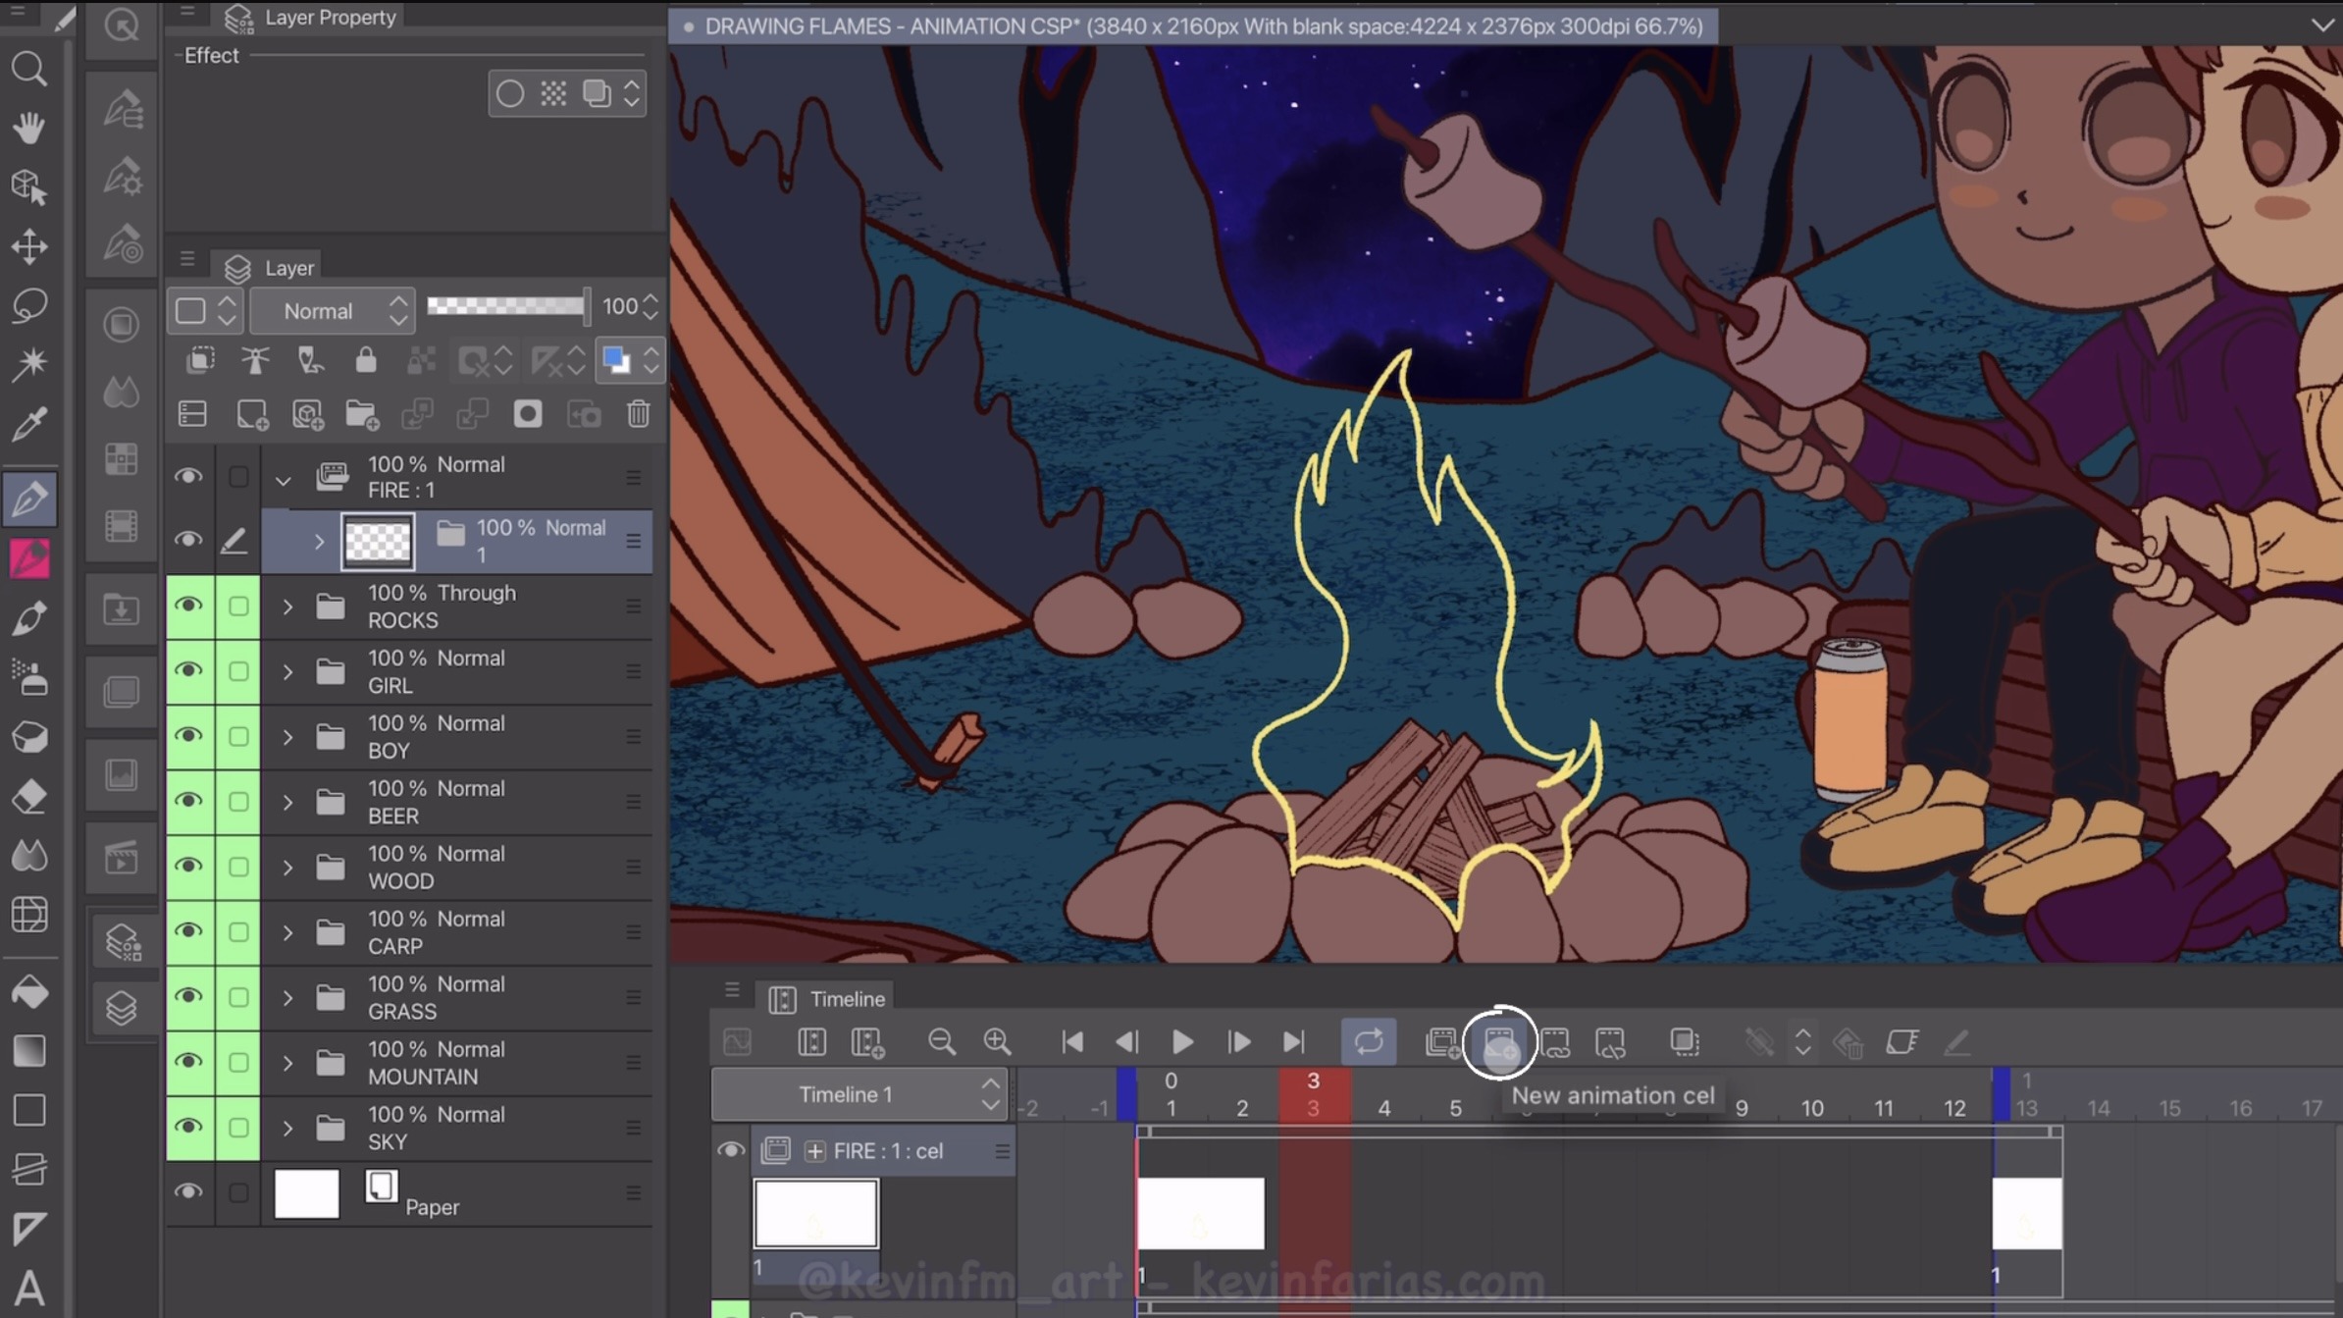Expand cel folder 1 inside FIRE
Image resolution: width=2343 pixels, height=1318 pixels.
coord(319,542)
